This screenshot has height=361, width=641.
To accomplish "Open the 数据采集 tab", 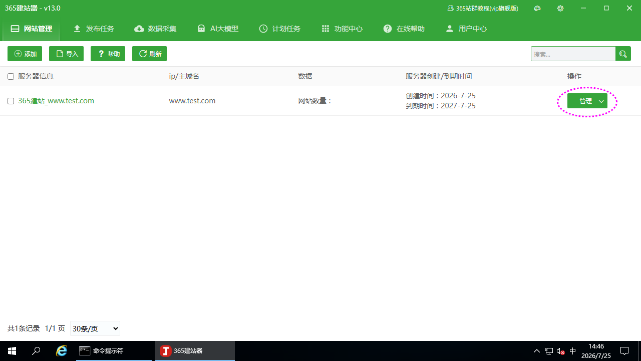I will (155, 29).
